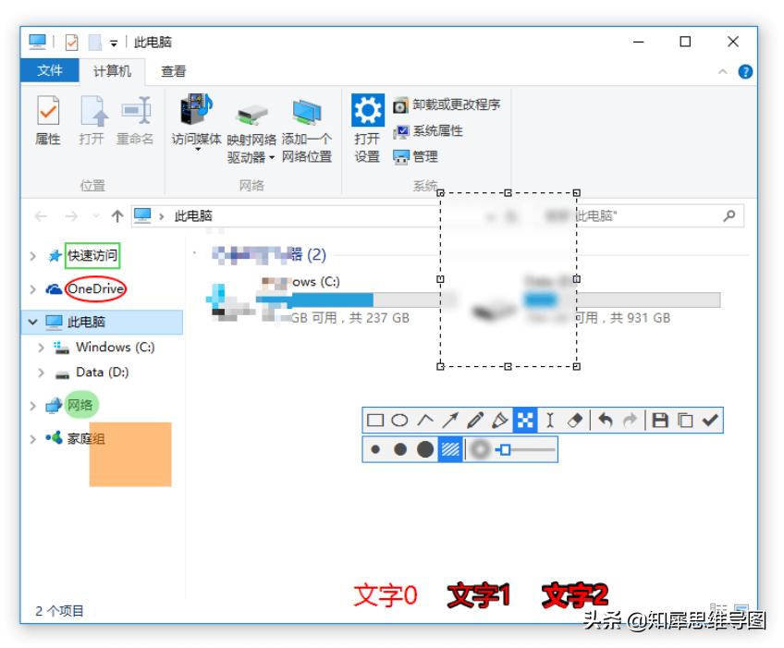The image size is (784, 648).
Task: Open the 文件 menu
Action: (x=51, y=71)
